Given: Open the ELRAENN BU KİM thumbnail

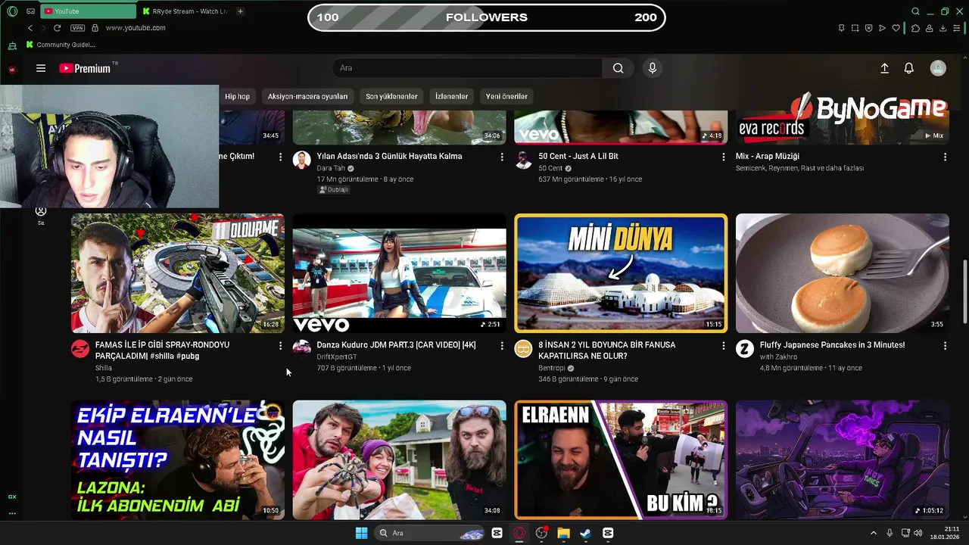Looking at the screenshot, I should [621, 459].
